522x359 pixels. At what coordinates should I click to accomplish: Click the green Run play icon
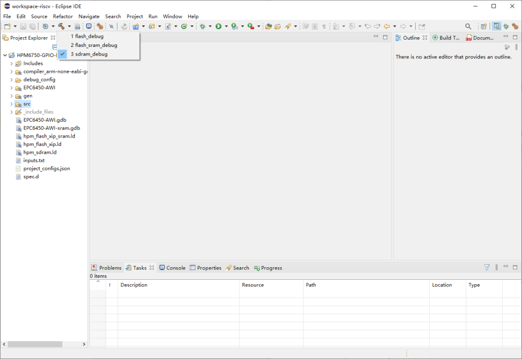[x=218, y=26]
